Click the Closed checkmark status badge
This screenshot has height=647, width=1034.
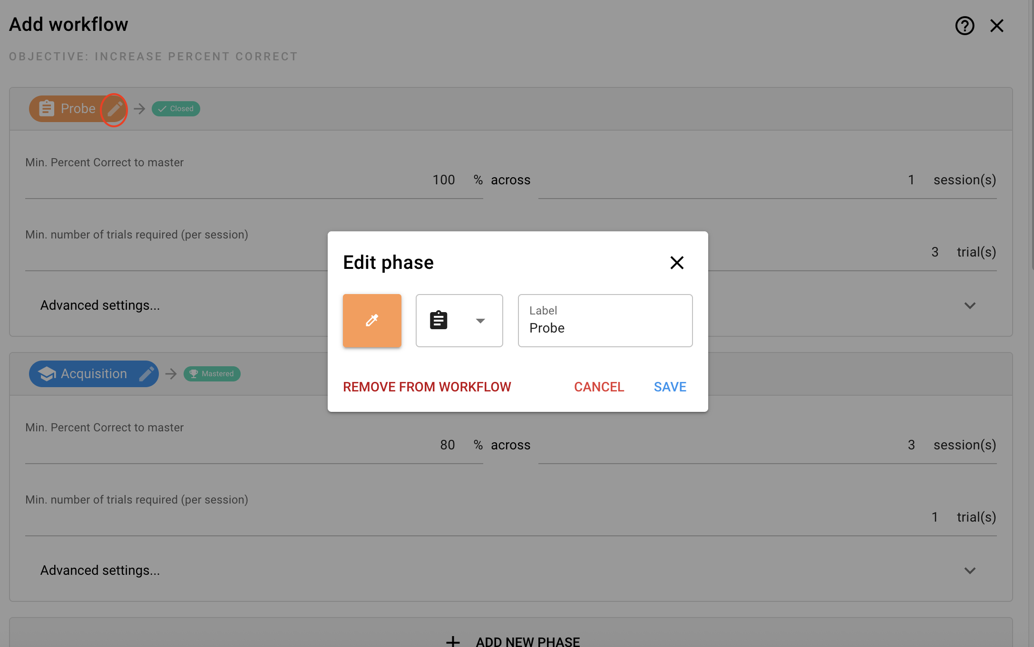(176, 109)
